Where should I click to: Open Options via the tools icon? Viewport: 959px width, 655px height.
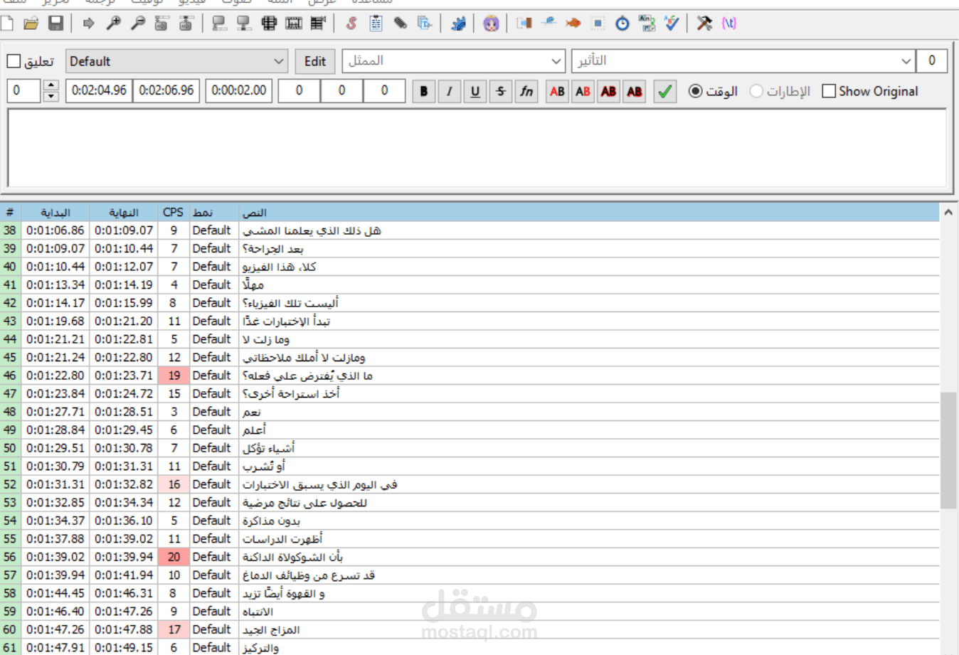click(x=704, y=23)
